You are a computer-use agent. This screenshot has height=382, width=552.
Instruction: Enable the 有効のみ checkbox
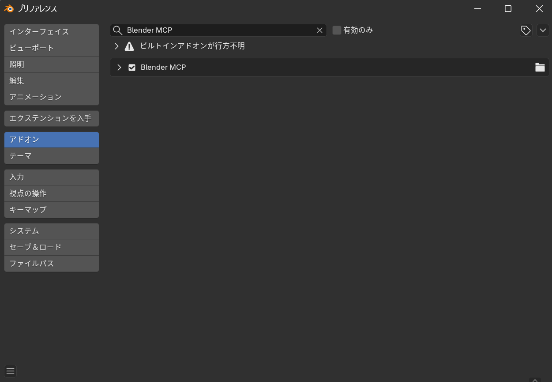[x=337, y=30]
